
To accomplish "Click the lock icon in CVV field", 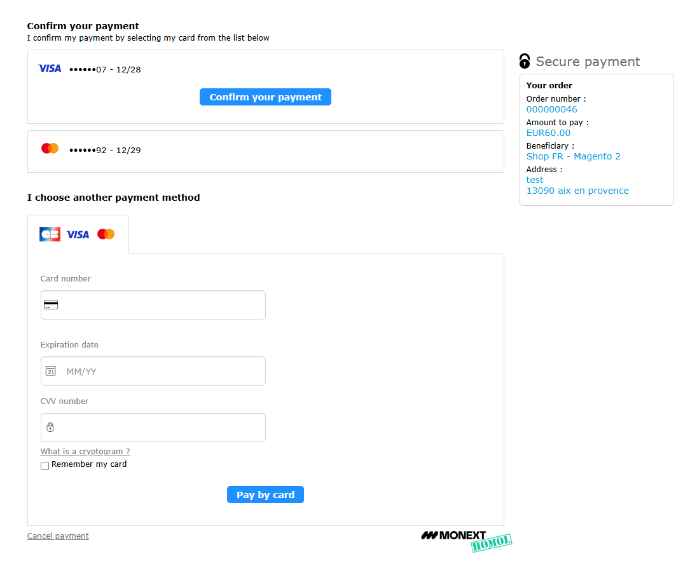I will point(51,428).
